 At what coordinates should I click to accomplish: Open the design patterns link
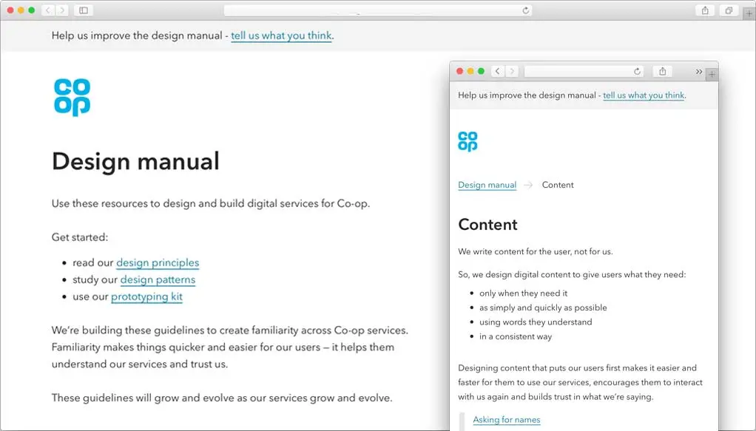tap(158, 279)
